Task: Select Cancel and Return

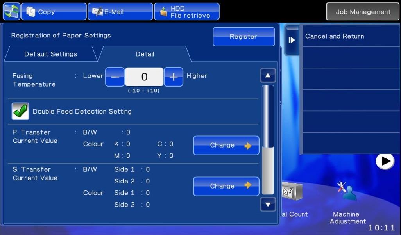Action: click(x=351, y=36)
